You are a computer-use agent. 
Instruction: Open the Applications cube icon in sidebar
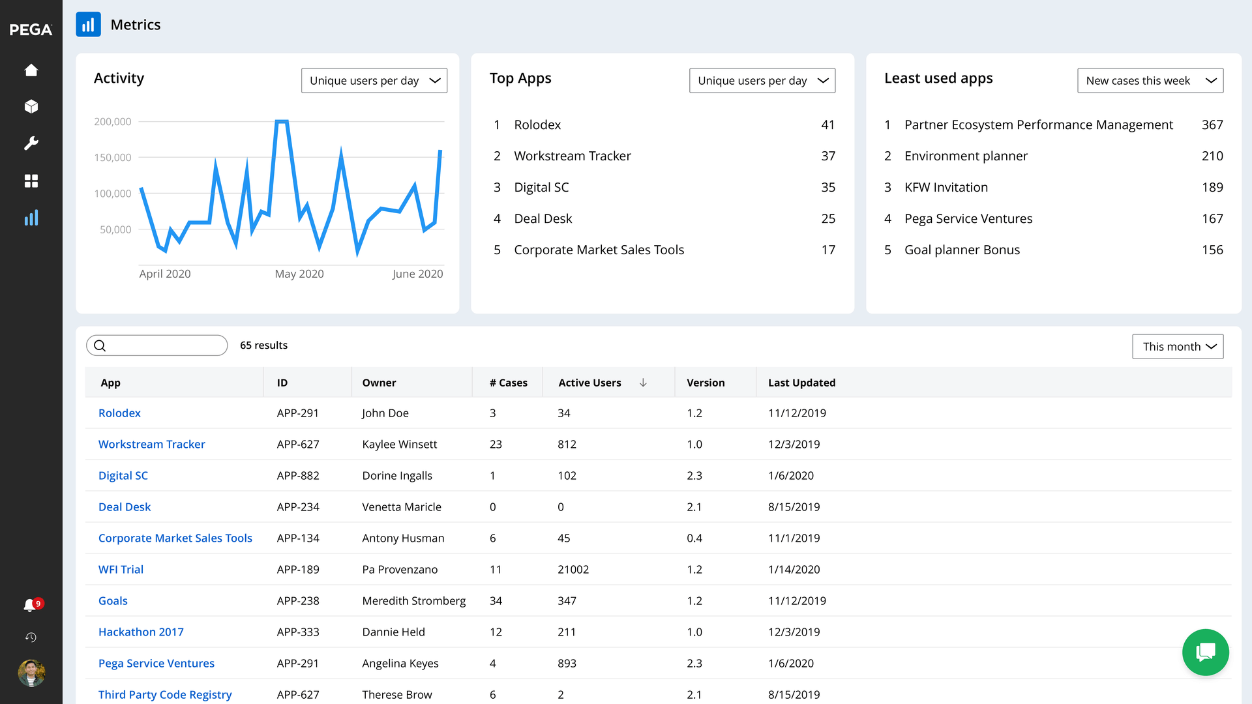tap(31, 106)
